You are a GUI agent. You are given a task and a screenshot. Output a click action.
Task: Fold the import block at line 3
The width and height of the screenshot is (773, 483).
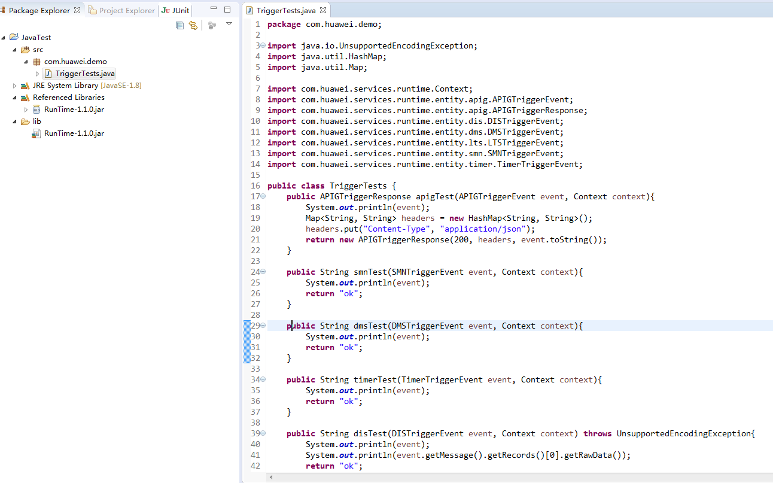[263, 46]
